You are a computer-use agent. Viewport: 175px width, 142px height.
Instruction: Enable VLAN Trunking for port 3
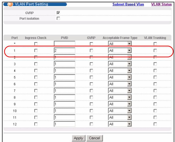pos(155,64)
